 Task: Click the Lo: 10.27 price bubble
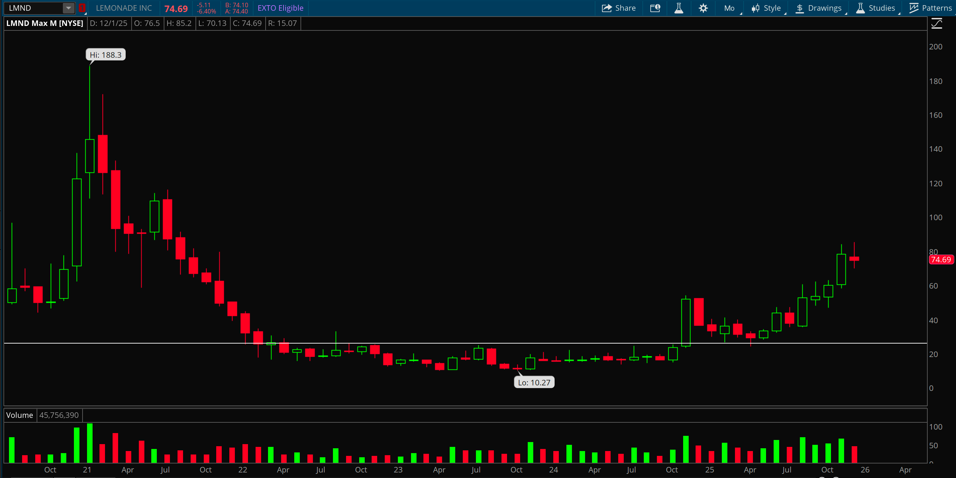click(534, 383)
